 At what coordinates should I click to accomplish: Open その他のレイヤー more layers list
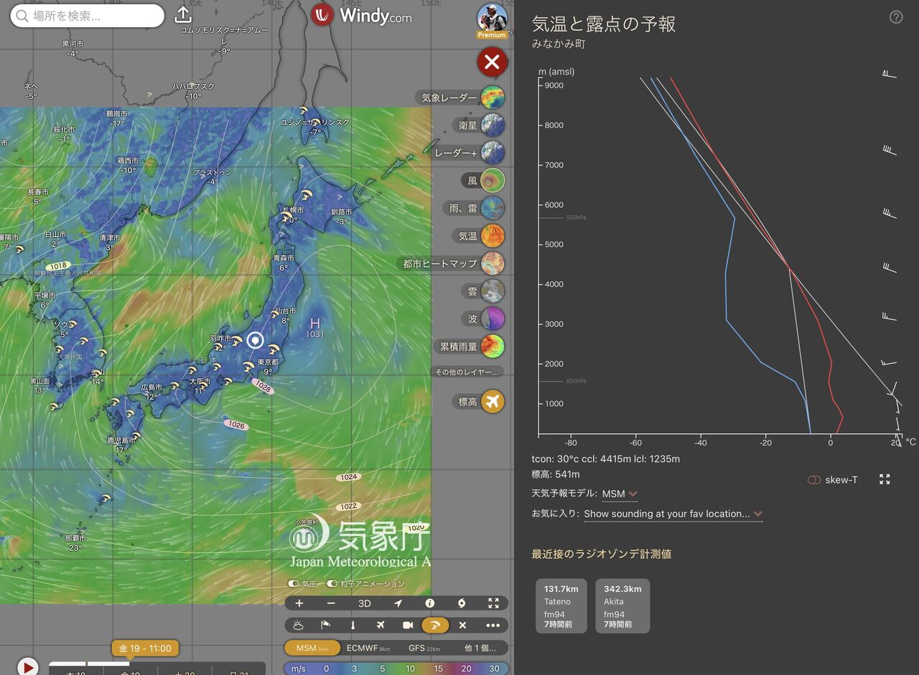click(x=467, y=372)
